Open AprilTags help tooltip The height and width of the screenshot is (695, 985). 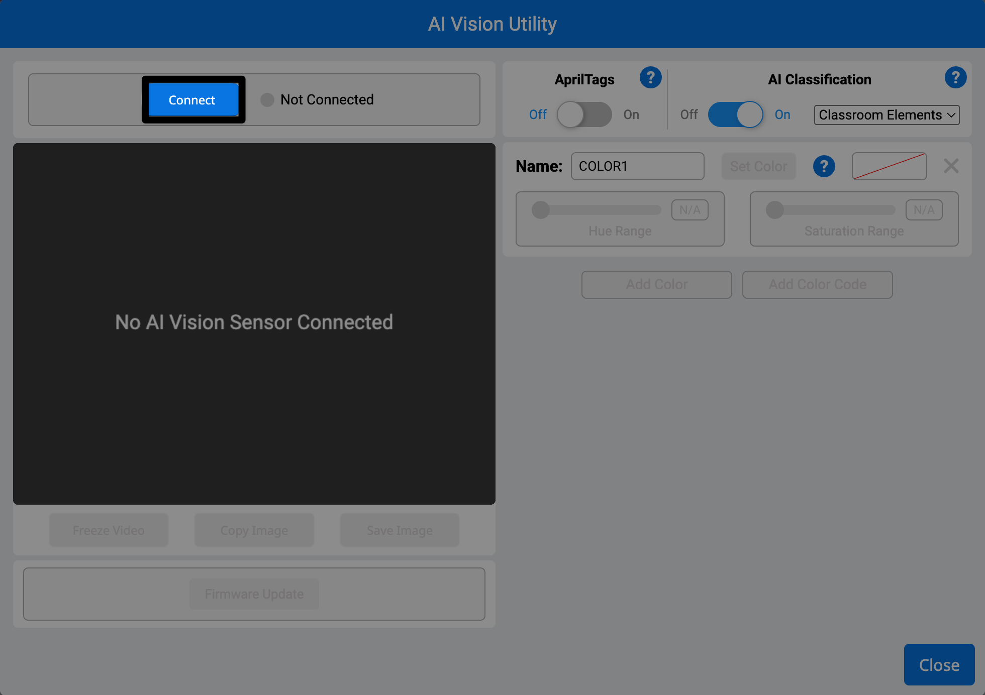[650, 78]
